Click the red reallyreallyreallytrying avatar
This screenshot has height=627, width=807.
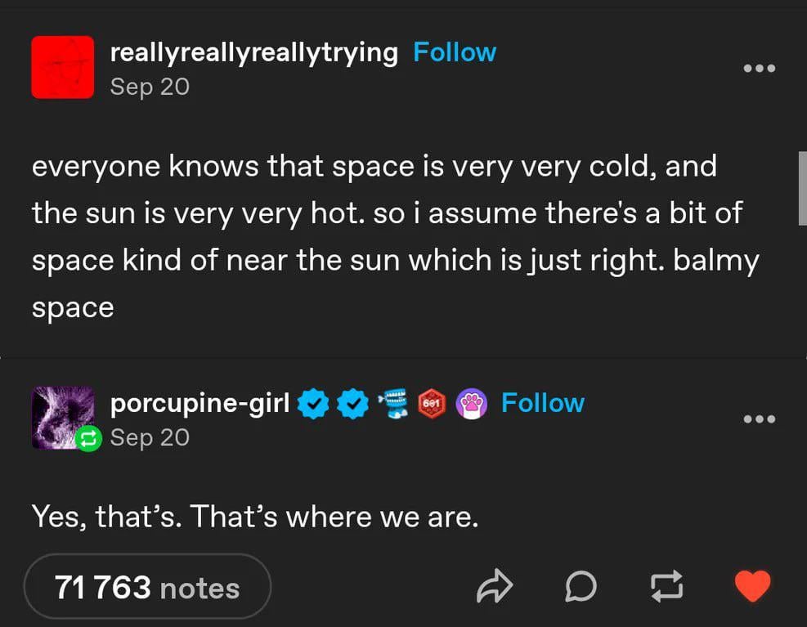pyautogui.click(x=63, y=68)
